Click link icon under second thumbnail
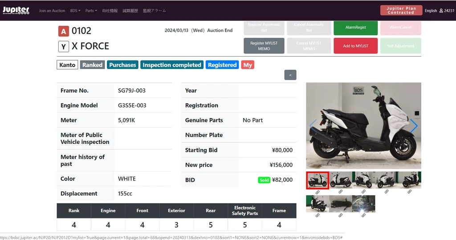This screenshot has height=240, width=456. [341, 192]
